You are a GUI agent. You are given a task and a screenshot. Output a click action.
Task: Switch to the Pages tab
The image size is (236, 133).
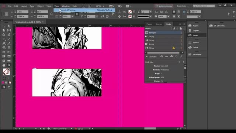[x=149, y=24]
